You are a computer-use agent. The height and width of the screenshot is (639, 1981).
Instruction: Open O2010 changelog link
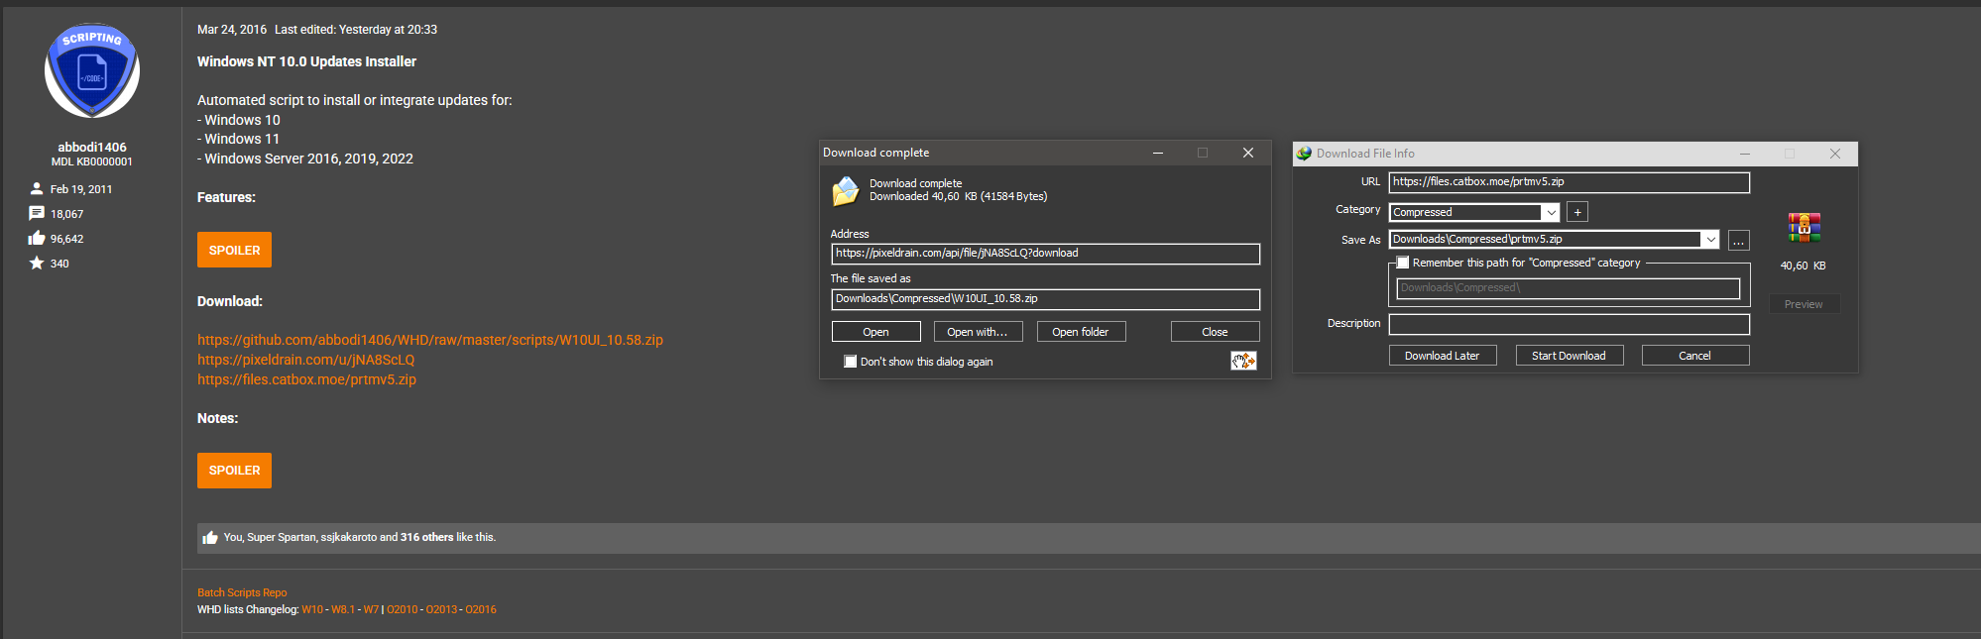point(403,609)
